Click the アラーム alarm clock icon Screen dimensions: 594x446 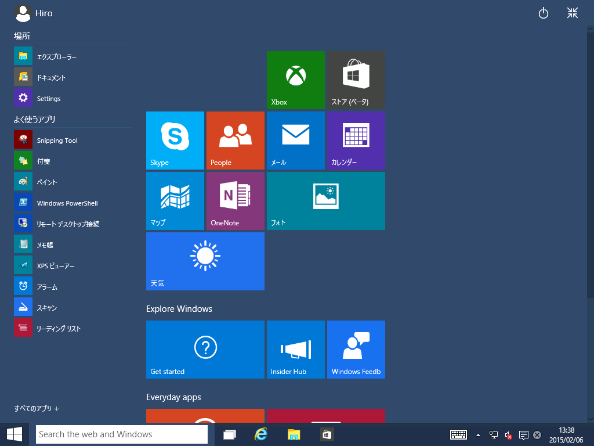(x=23, y=286)
